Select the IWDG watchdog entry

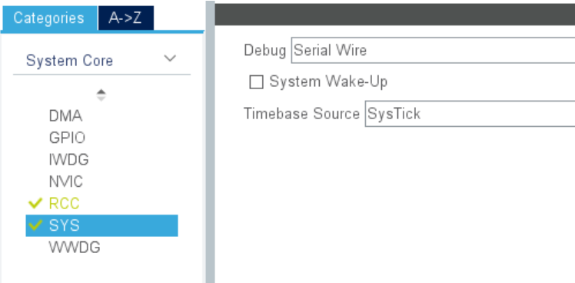pos(69,160)
